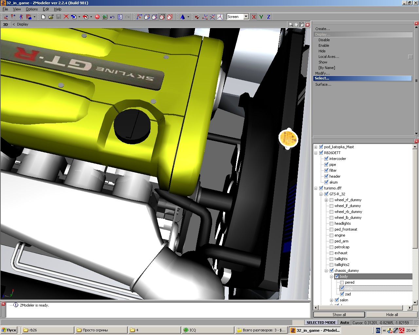Collapse the RB26DETT tree node
The width and height of the screenshot is (419, 335).
coord(316,153)
